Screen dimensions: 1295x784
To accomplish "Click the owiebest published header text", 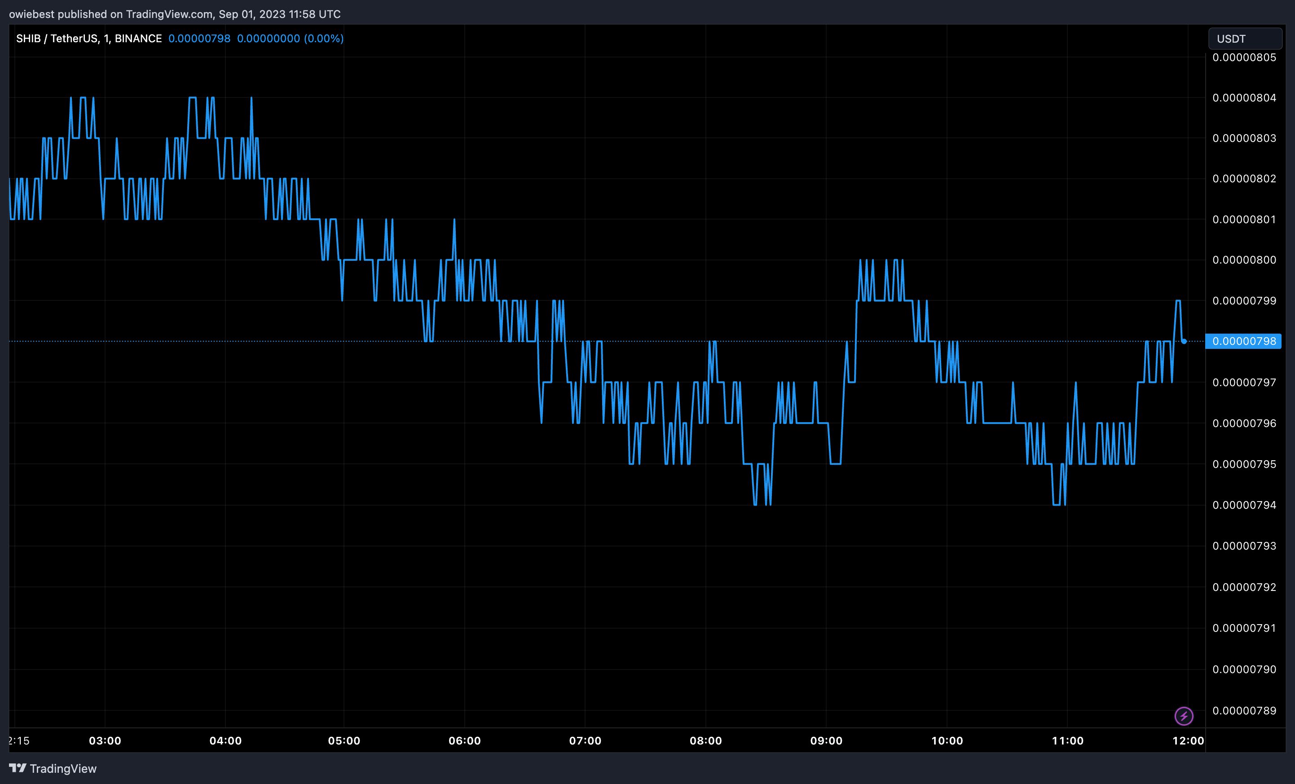I will point(175,14).
